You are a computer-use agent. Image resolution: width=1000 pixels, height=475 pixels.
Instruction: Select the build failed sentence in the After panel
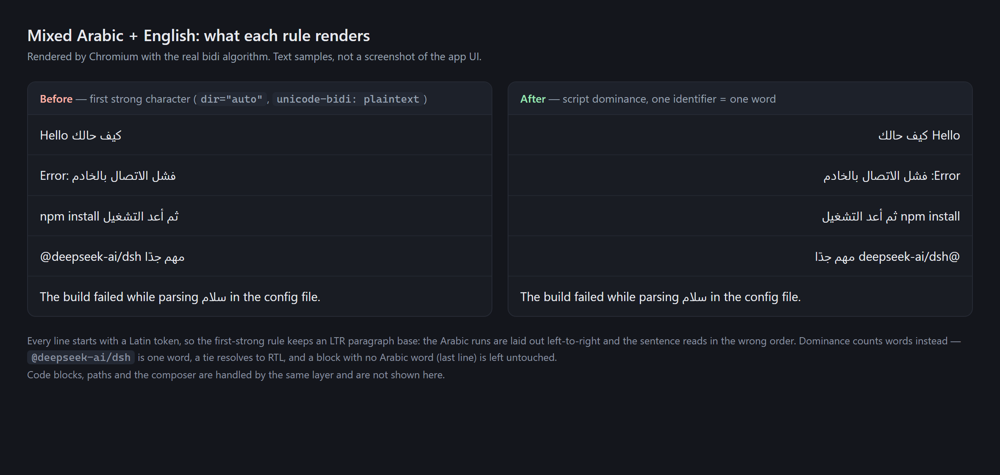click(x=661, y=297)
